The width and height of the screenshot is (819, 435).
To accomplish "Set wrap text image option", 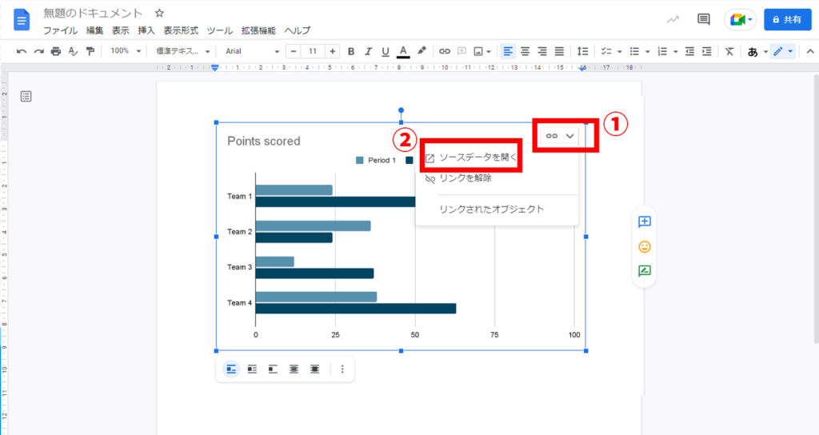I will pos(252,369).
